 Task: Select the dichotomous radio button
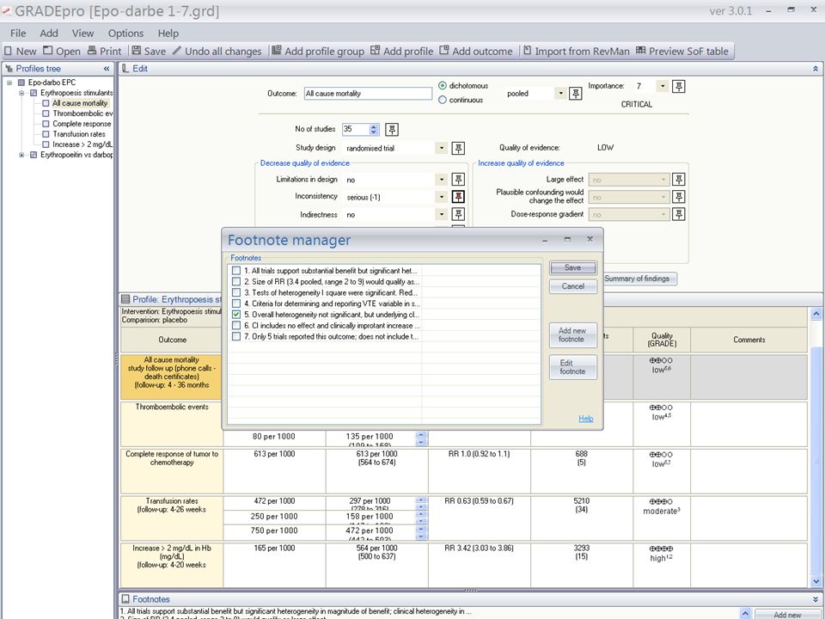coord(443,86)
